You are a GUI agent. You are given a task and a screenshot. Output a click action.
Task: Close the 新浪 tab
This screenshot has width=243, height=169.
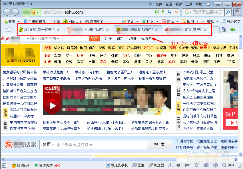[205, 30]
